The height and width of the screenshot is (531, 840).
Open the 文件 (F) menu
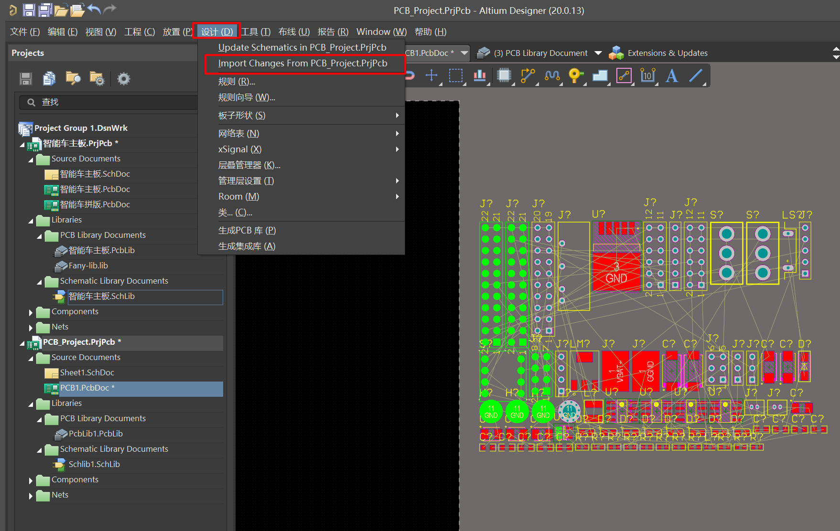click(x=25, y=32)
